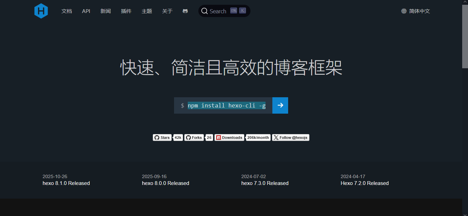Image resolution: width=468 pixels, height=216 pixels.
Task: Open the 插件 menu item
Action: [x=126, y=11]
